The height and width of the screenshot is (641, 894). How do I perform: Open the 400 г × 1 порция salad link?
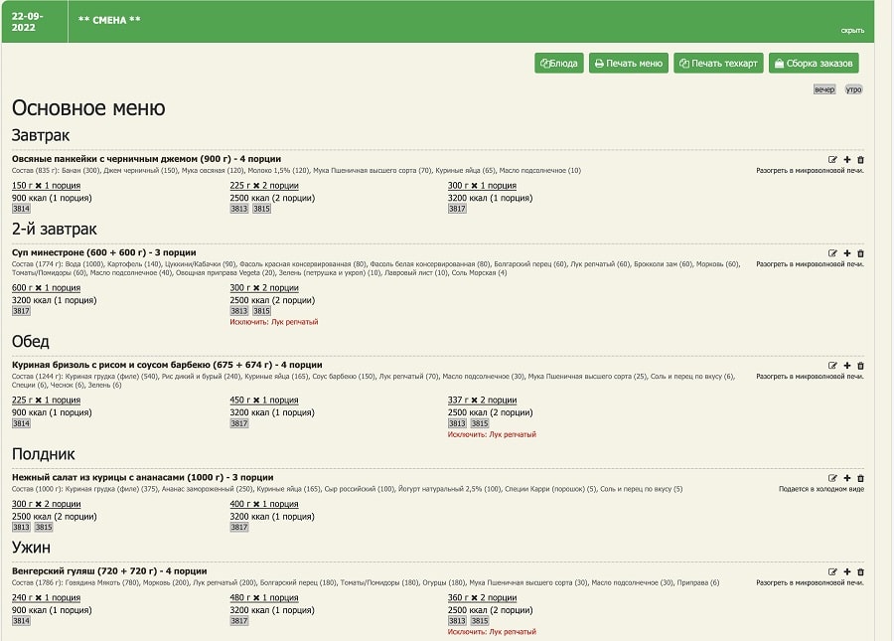pos(264,504)
